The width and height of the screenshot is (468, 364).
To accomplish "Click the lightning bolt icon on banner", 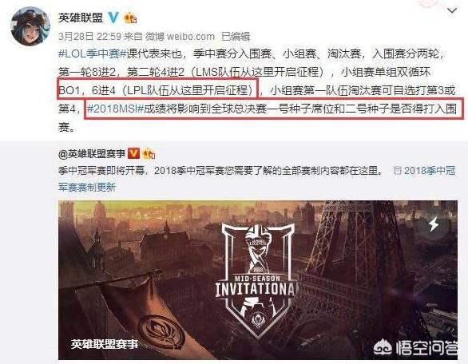I will pyautogui.click(x=434, y=224).
